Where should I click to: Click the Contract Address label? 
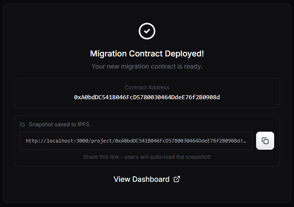[x=147, y=87]
